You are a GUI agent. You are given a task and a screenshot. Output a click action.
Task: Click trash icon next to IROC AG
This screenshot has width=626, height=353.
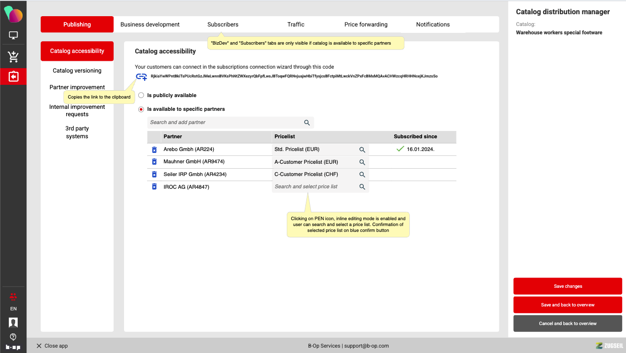pos(154,187)
